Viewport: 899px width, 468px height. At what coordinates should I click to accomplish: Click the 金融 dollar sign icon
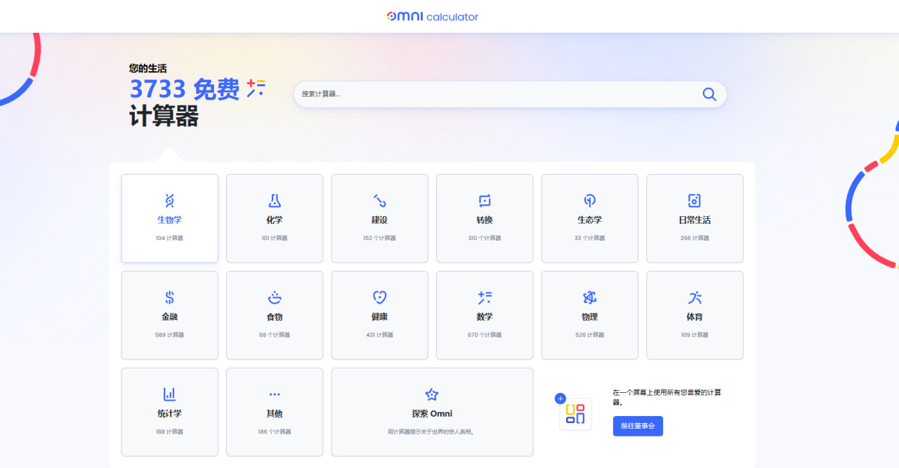[x=169, y=297]
